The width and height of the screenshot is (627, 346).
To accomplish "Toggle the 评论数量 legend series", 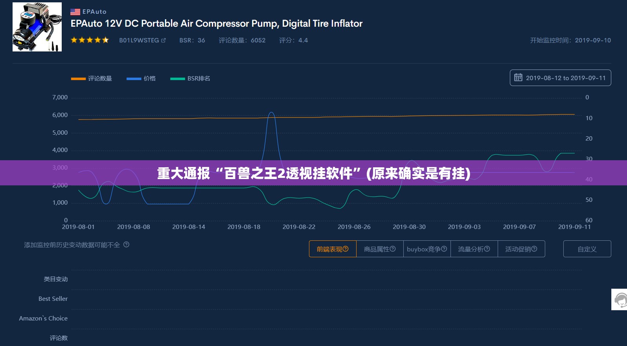I will [x=91, y=79].
